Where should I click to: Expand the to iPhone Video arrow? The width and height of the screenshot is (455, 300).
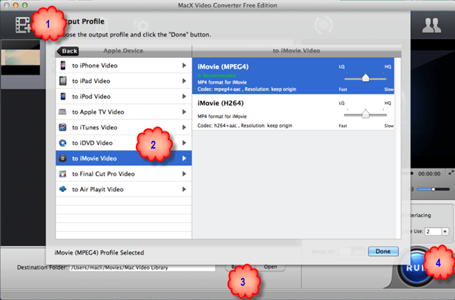pyautogui.click(x=184, y=65)
